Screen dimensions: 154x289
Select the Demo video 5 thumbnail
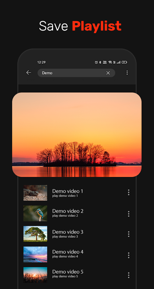click(35, 275)
